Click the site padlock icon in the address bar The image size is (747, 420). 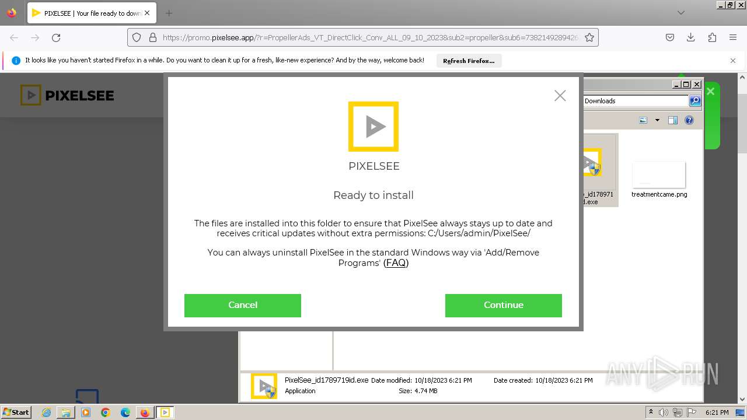pyautogui.click(x=153, y=37)
